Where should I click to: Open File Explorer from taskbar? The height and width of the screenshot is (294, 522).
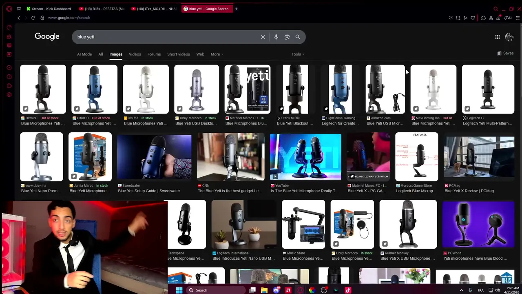pos(264,290)
